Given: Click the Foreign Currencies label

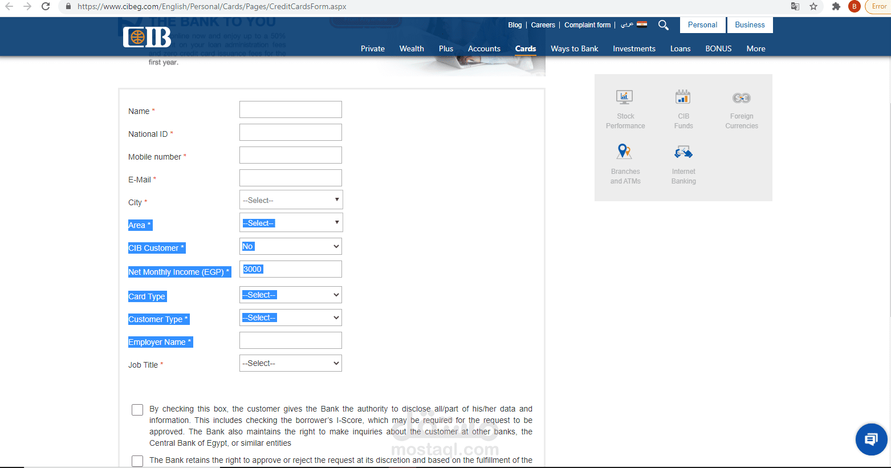Looking at the screenshot, I should pos(742,121).
